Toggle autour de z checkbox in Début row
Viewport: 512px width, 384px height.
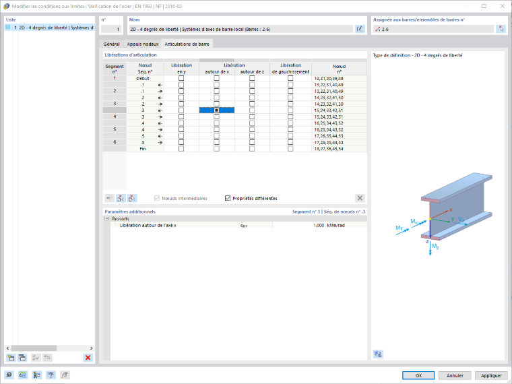[x=252, y=78]
